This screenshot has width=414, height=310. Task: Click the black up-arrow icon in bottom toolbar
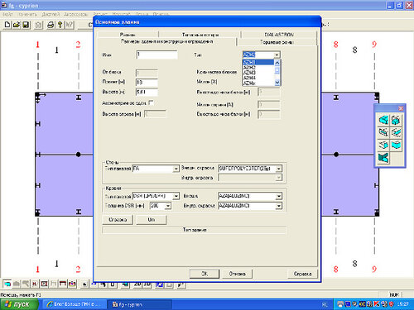84,284
